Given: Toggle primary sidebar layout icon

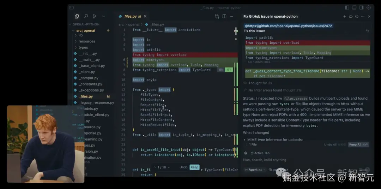Looking at the screenshot, I should [x=347, y=7].
